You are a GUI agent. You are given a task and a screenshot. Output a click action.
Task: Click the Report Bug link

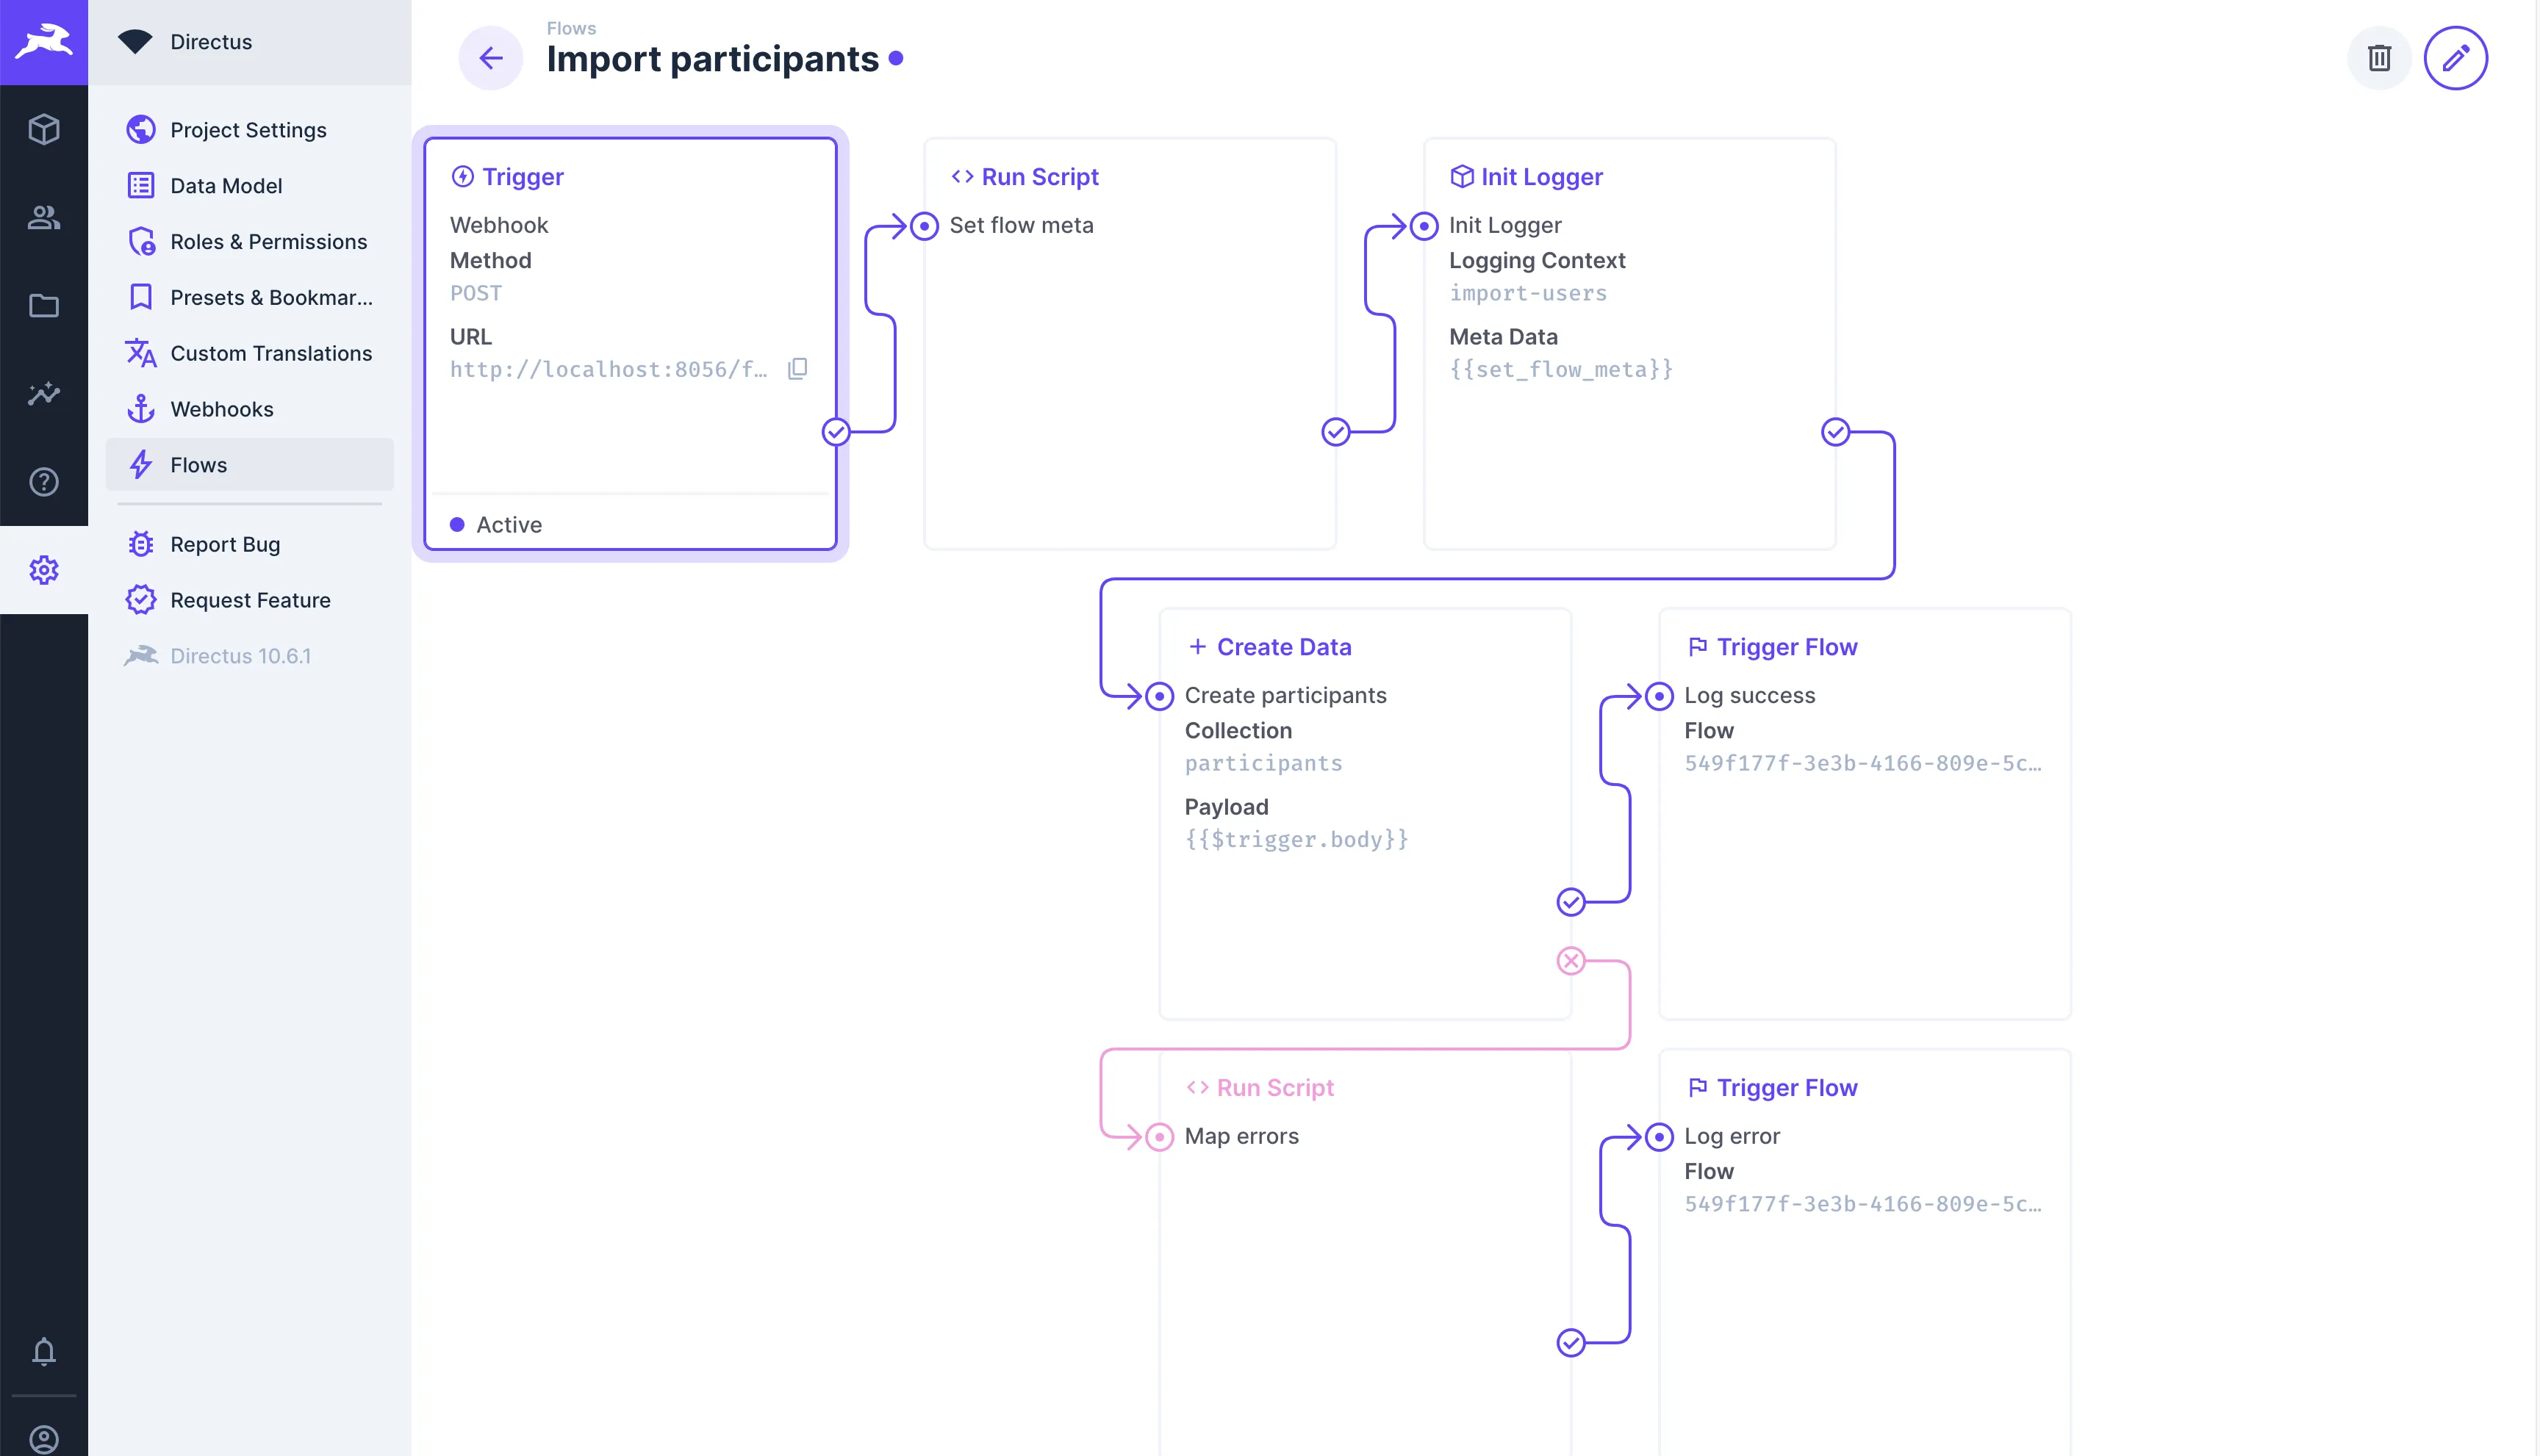(224, 543)
